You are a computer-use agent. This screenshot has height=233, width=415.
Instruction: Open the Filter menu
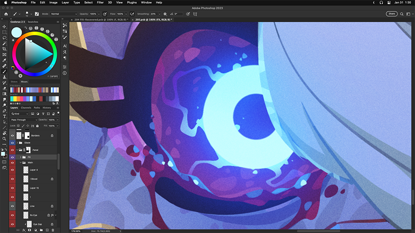100,2
